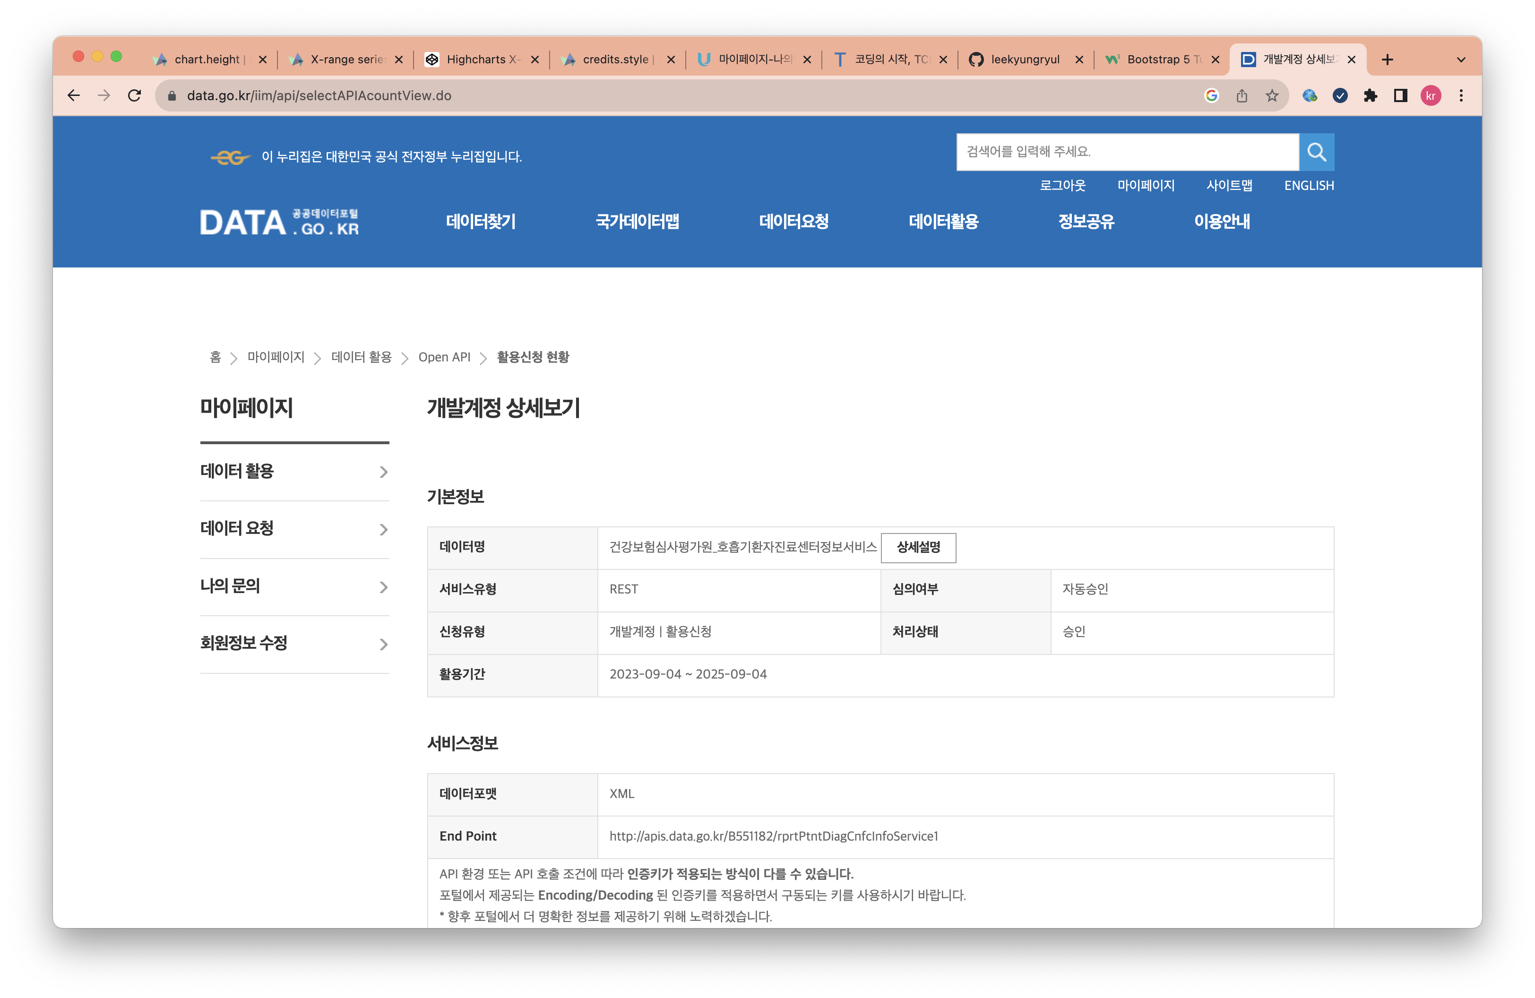Screen dimensions: 1535x998
Task: Focus the 검색어를 입력해 주세요 search field
Action: pos(1126,152)
